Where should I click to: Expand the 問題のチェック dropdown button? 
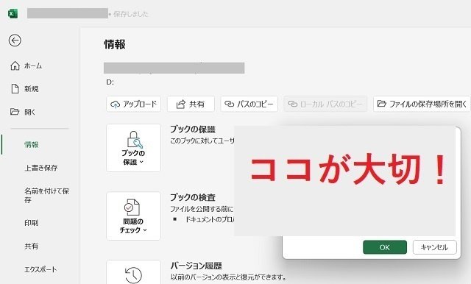(x=133, y=216)
